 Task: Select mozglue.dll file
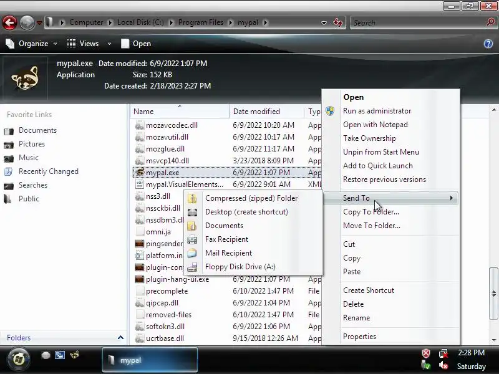click(x=165, y=148)
